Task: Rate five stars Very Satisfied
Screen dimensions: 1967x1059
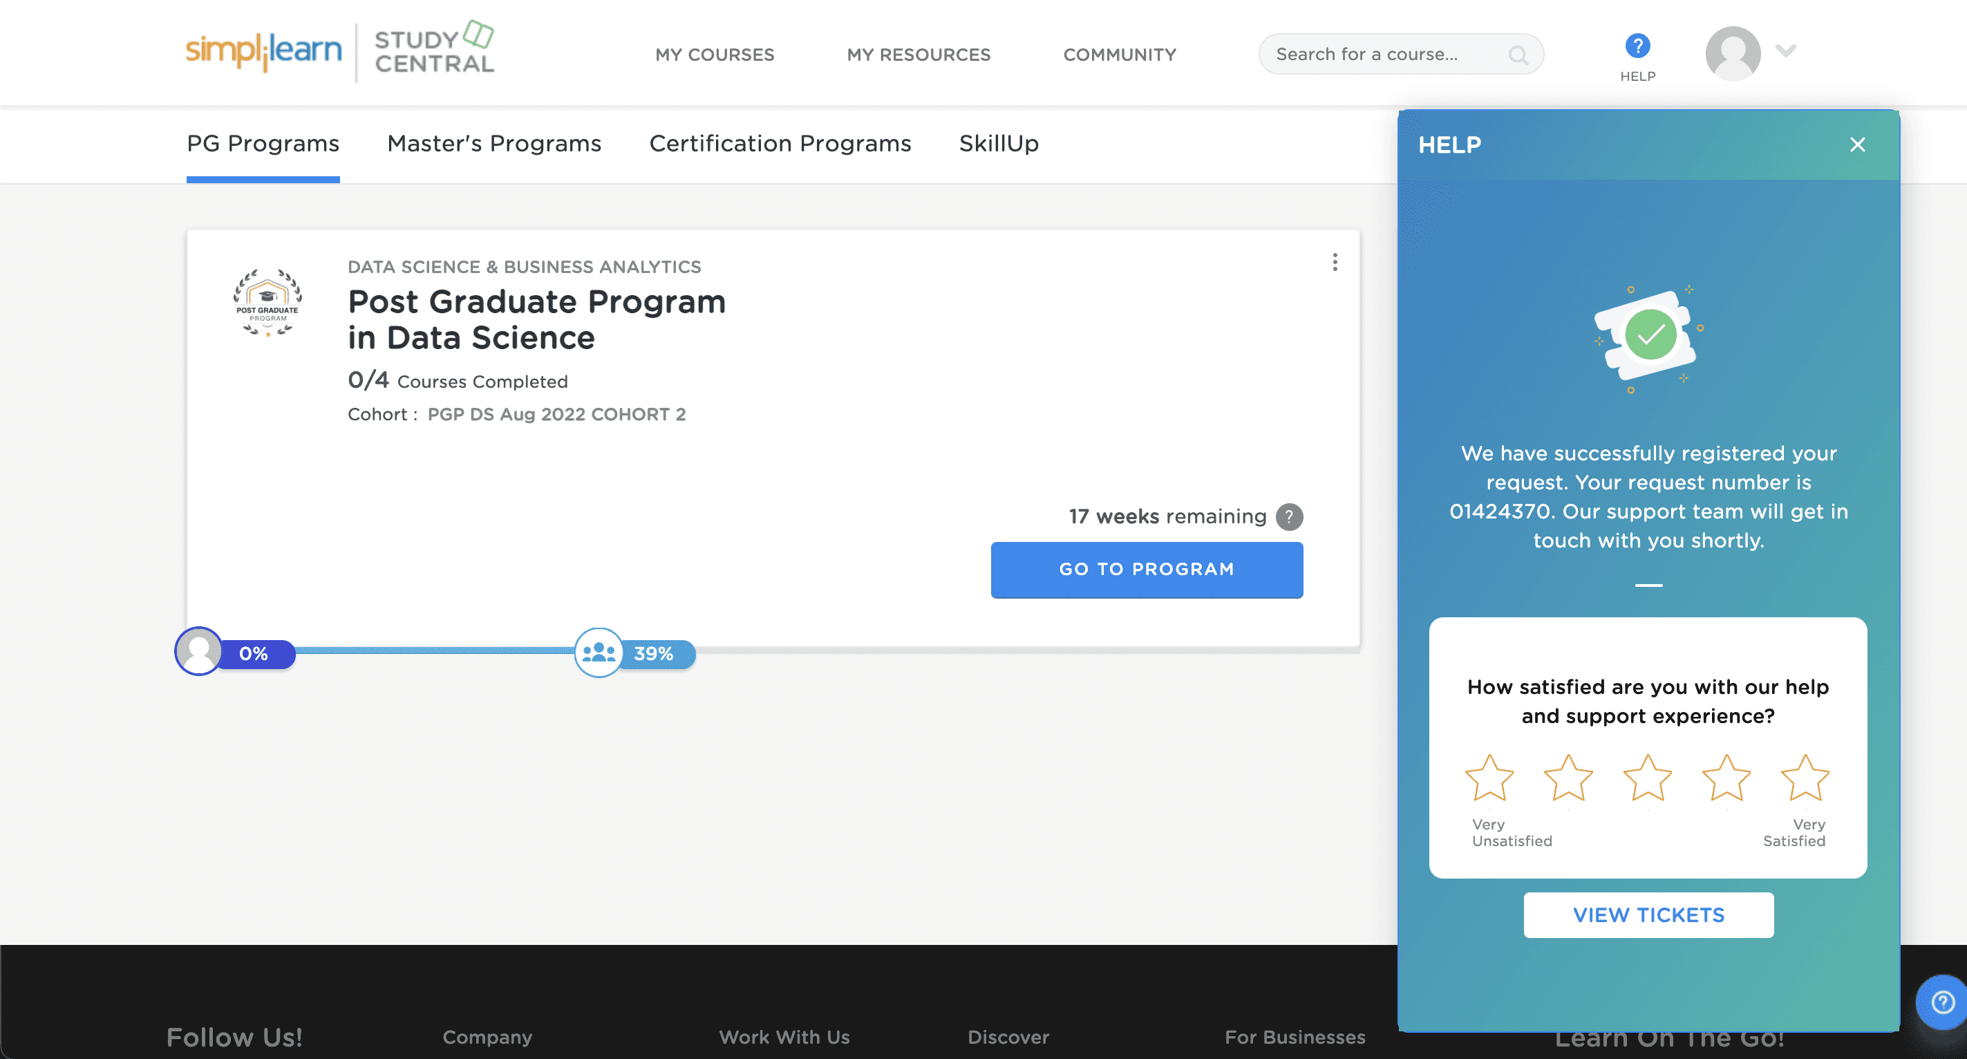Action: [x=1805, y=778]
